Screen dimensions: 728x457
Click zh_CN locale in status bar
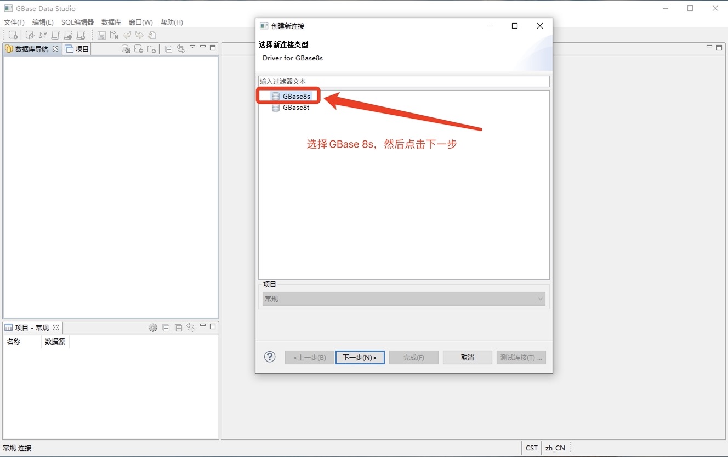click(x=555, y=448)
